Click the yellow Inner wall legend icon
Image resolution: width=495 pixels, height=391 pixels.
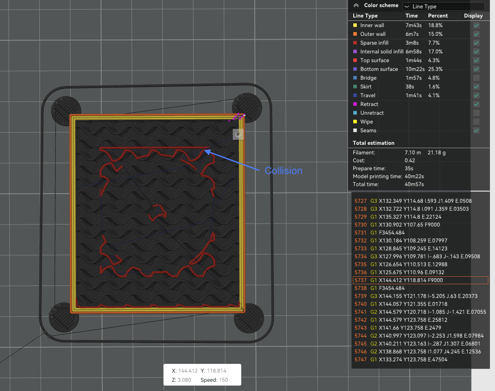pos(356,25)
